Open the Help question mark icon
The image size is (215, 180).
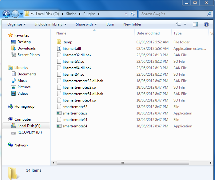pos(206,24)
